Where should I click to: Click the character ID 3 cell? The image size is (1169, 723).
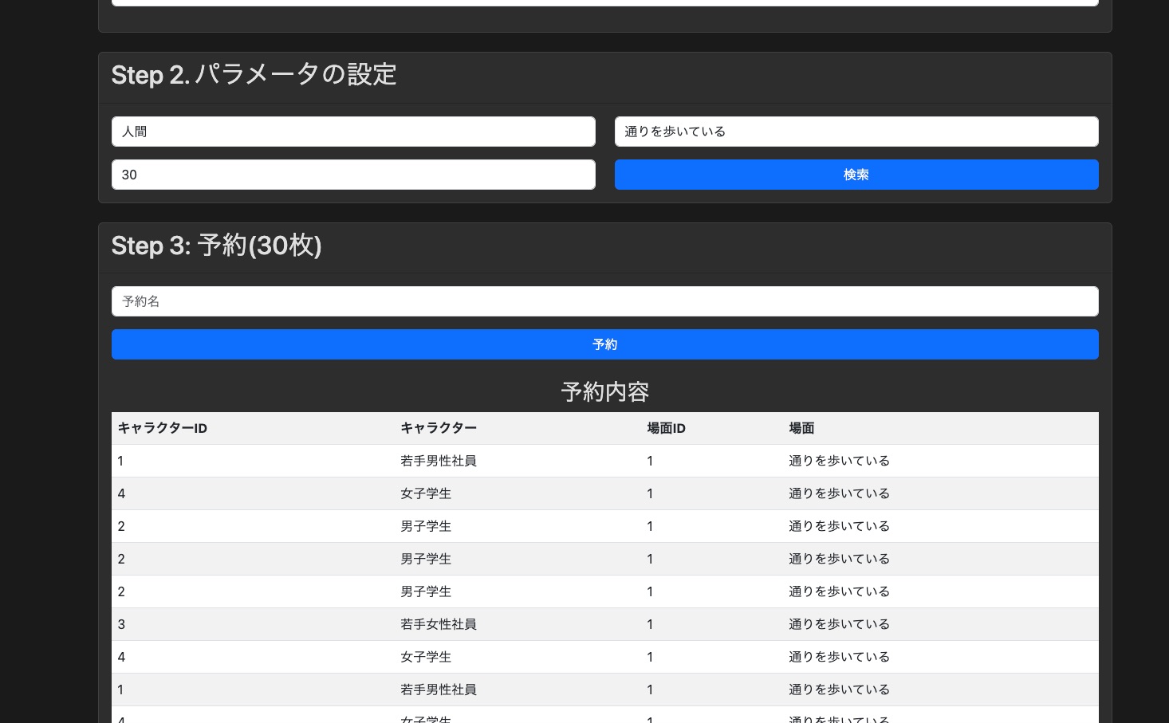(121, 624)
